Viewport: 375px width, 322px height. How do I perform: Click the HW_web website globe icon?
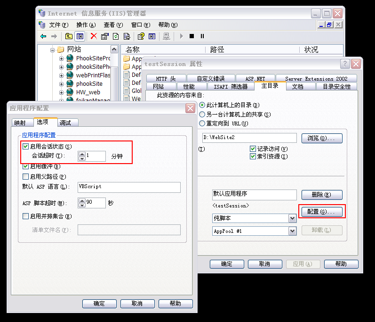(x=70, y=92)
